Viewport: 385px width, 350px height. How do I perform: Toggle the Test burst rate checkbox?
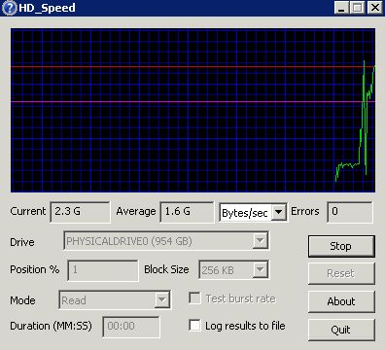pyautogui.click(x=194, y=298)
